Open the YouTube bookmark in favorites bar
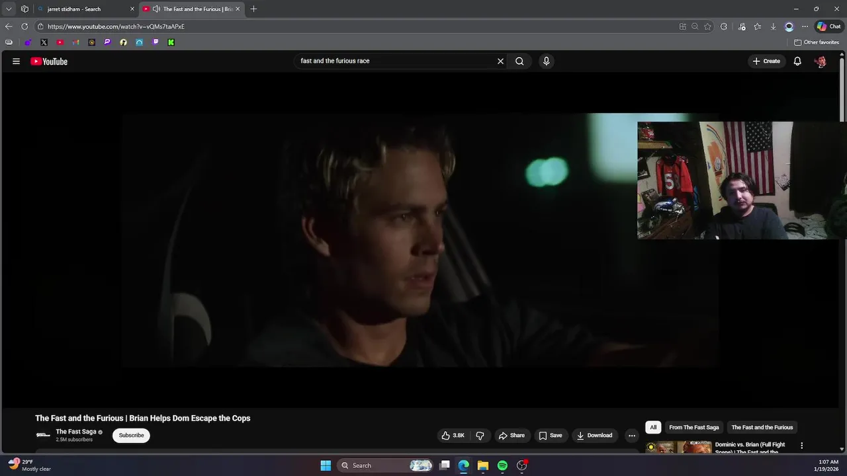 60,42
